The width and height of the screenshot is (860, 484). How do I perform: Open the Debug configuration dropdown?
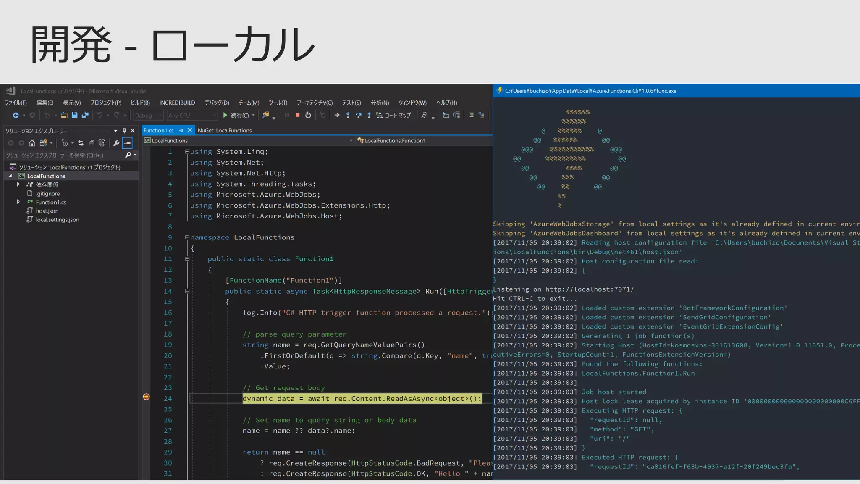tap(148, 115)
